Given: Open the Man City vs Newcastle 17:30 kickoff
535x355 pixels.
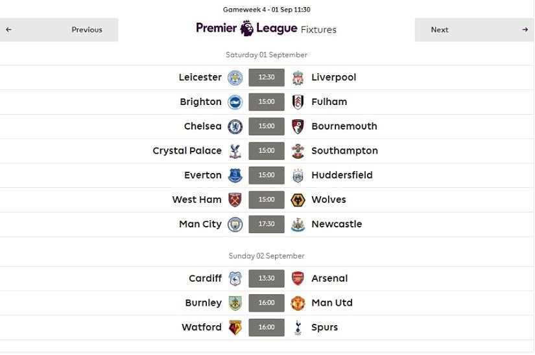Looking at the screenshot, I should coord(267,224).
